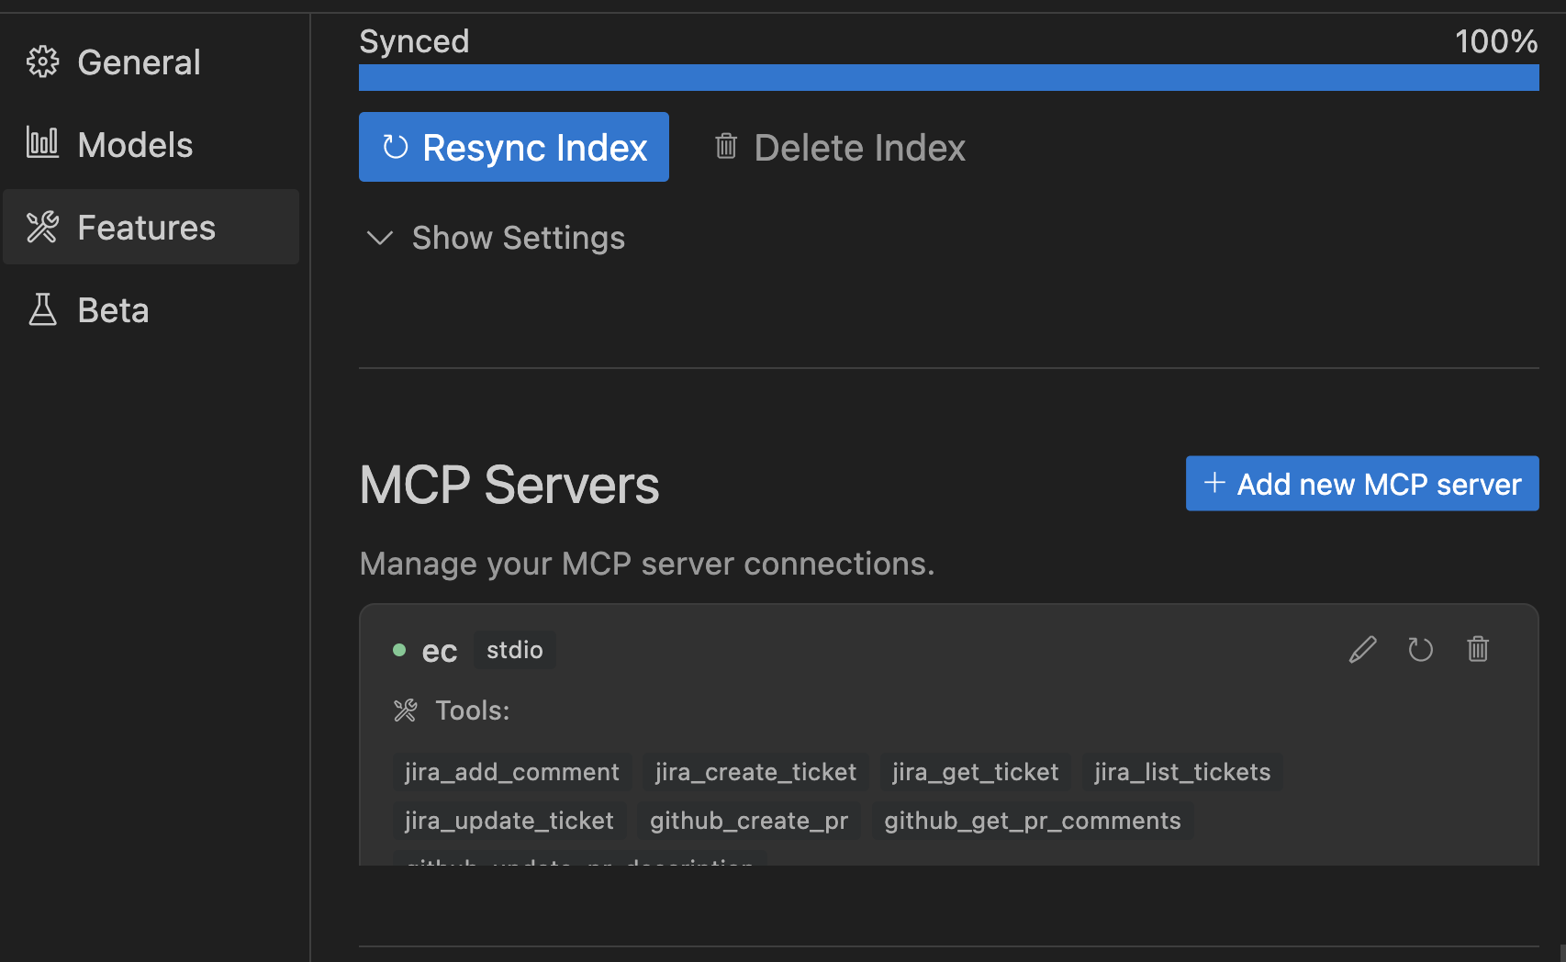The image size is (1566, 962).
Task: Click the gear icon next to General
Action: 42,61
